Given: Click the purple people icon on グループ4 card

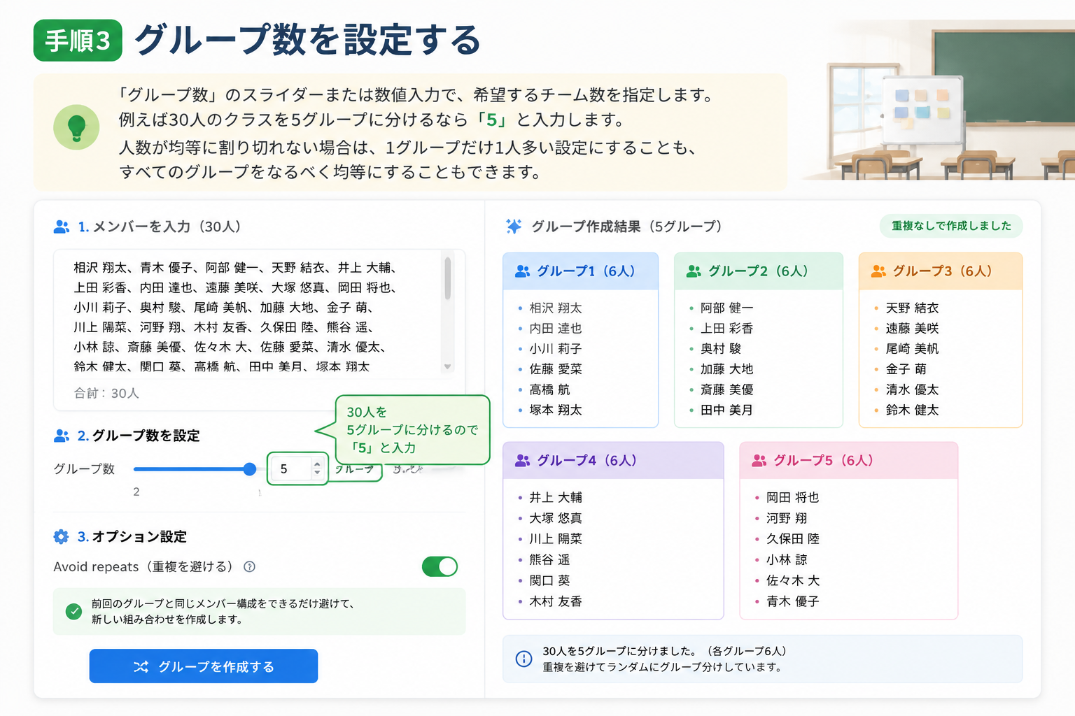Looking at the screenshot, I should tap(522, 461).
